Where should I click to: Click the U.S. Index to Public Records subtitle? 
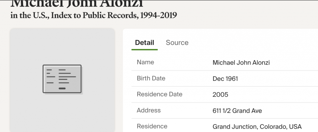(93, 15)
